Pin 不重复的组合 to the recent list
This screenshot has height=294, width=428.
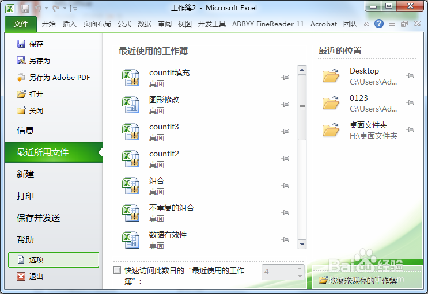click(x=285, y=212)
